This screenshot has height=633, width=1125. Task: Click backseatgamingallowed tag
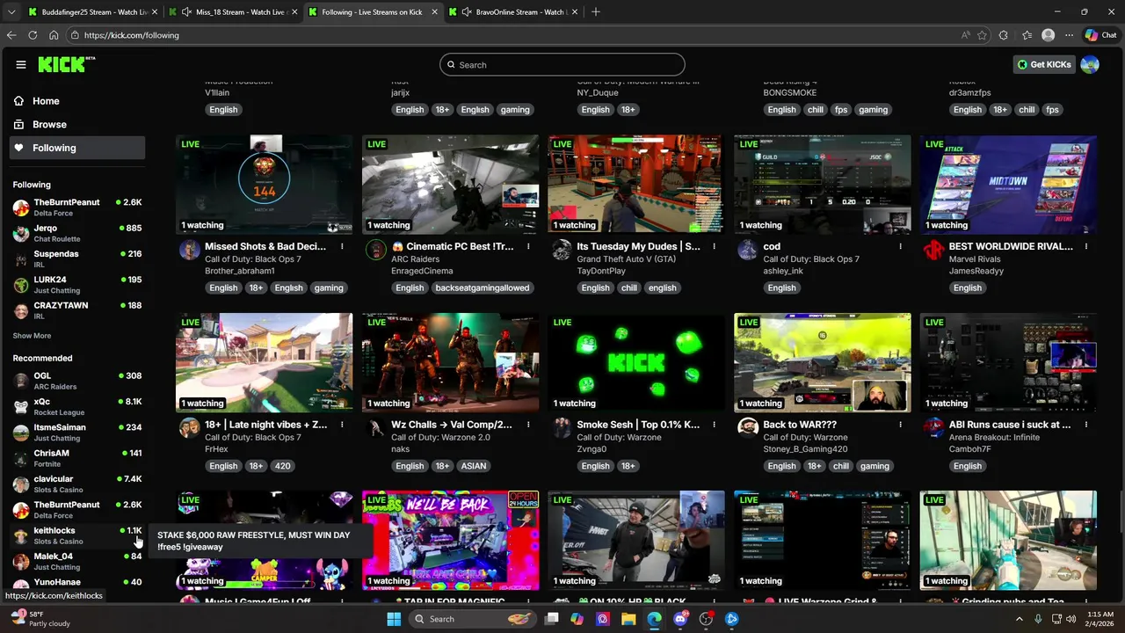[482, 287]
